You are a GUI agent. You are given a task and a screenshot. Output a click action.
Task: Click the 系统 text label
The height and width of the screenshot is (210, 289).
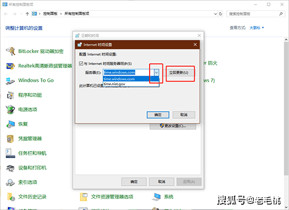(169, 197)
